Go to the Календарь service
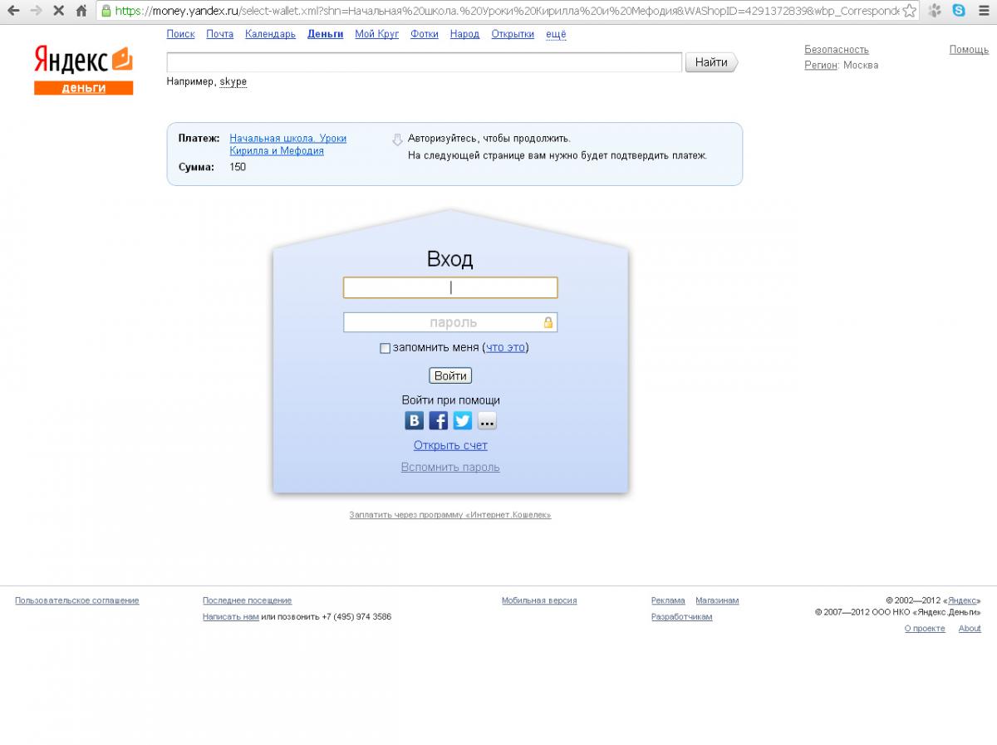997x745 pixels. click(x=270, y=34)
